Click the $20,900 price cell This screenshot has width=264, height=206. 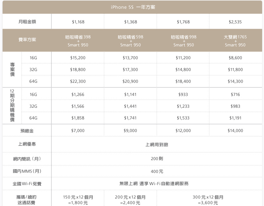[130, 81]
